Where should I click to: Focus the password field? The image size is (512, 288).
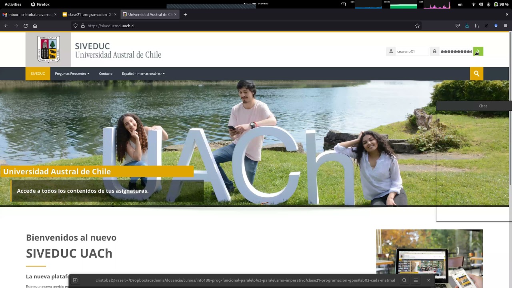tap(456, 51)
